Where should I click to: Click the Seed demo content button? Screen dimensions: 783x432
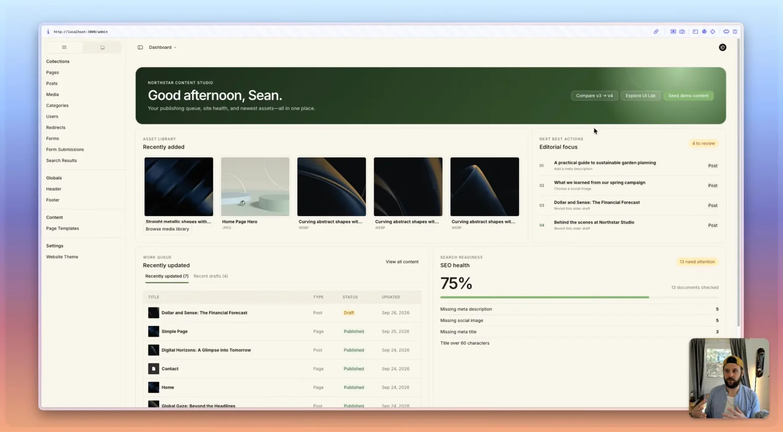pyautogui.click(x=688, y=96)
